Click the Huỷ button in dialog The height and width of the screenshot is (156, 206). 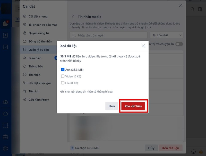pyautogui.click(x=112, y=106)
